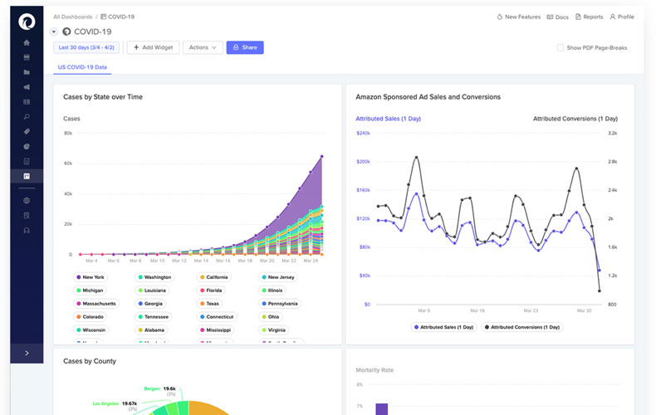656x415 pixels.
Task: Click the blue Attributed Sales (1 Day) axis label
Action: pos(389,119)
